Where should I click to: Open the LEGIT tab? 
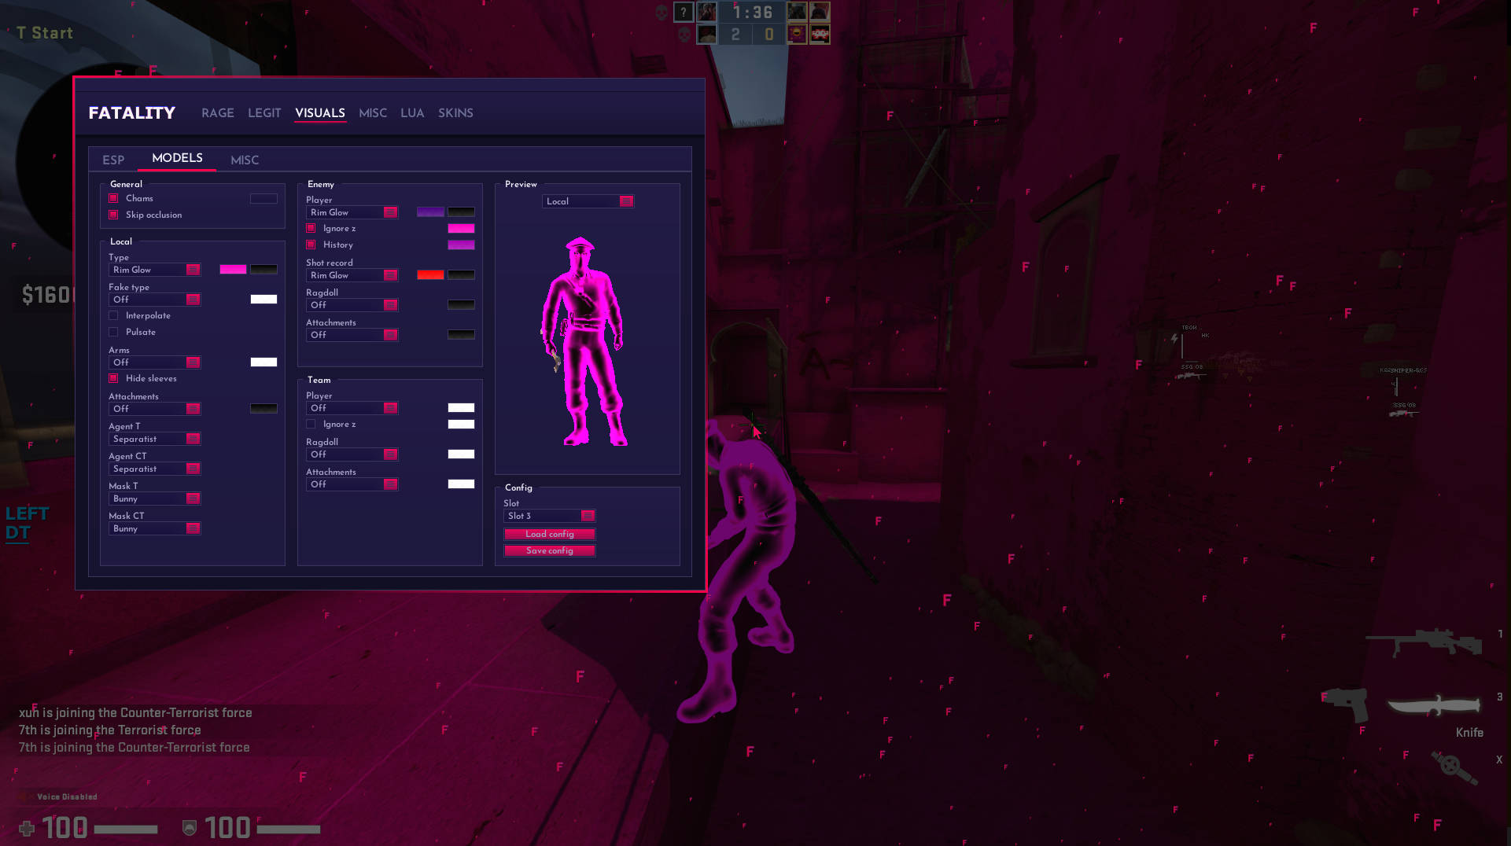pos(264,113)
